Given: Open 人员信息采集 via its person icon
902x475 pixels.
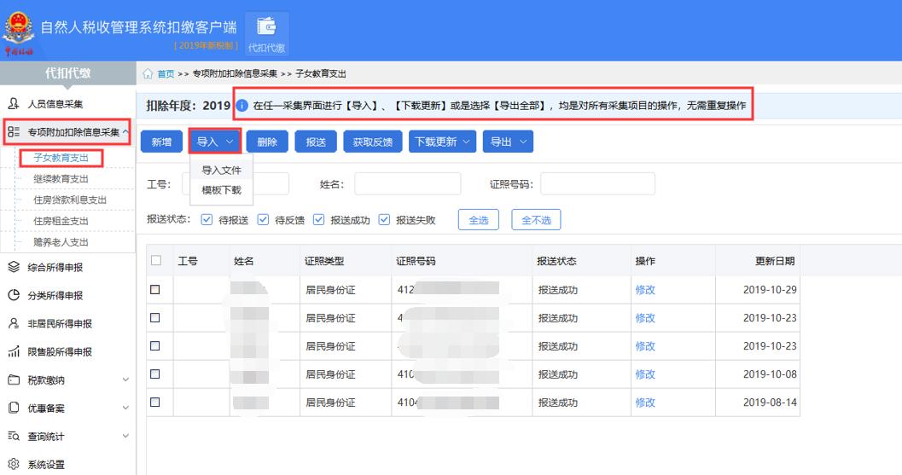Looking at the screenshot, I should [14, 104].
